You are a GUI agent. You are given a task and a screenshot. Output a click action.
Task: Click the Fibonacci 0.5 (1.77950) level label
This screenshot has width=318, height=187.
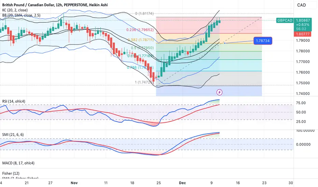point(142,48)
